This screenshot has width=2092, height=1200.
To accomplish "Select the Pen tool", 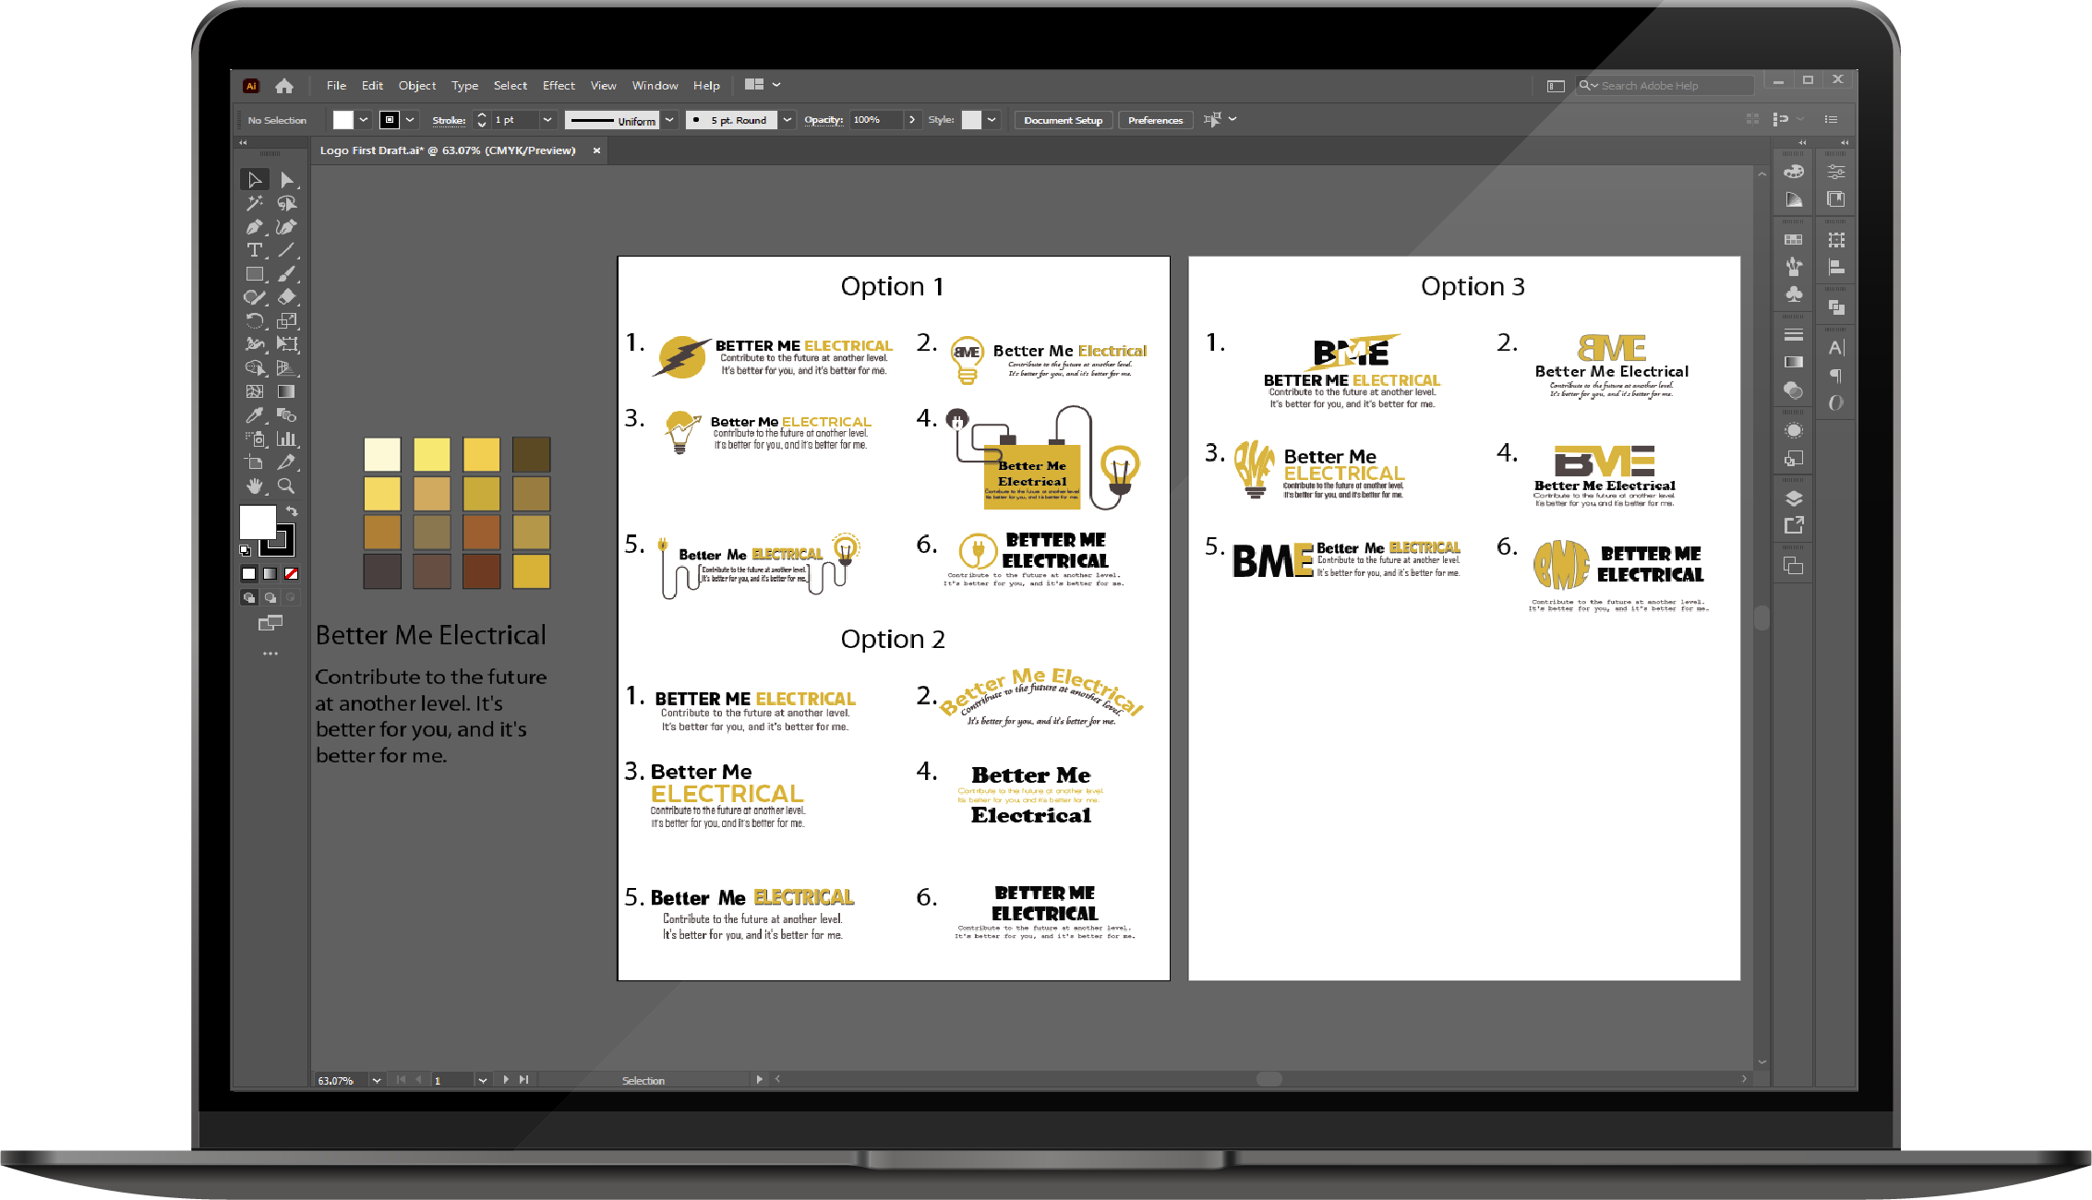I will pos(254,227).
